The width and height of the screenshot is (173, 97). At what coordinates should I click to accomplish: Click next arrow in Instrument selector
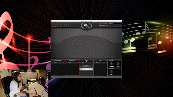pyautogui.click(x=64, y=63)
